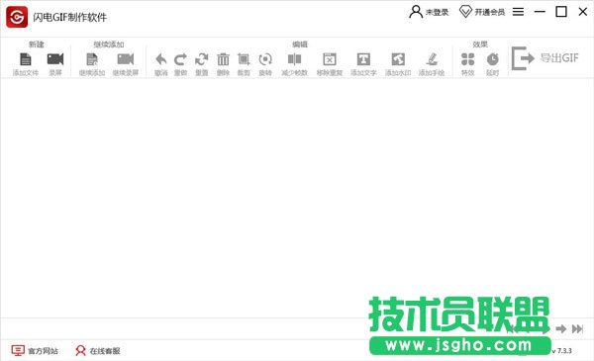Image resolution: width=594 pixels, height=361 pixels.
Task: Go to next frame with right arrow
Action: (561, 328)
